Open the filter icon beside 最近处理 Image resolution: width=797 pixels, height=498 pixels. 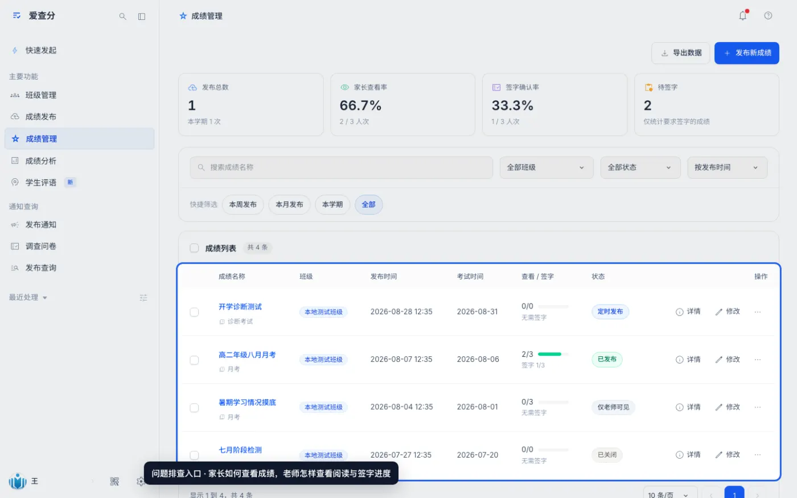(x=143, y=298)
